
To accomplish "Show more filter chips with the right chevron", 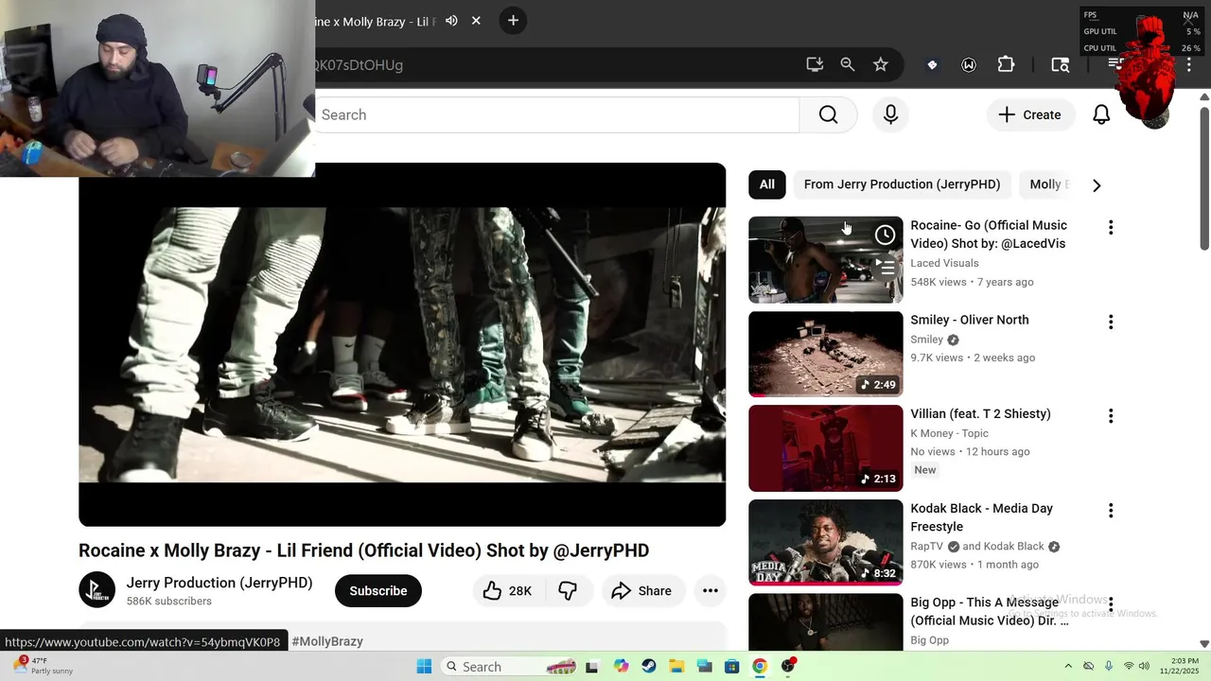I will (x=1097, y=185).
